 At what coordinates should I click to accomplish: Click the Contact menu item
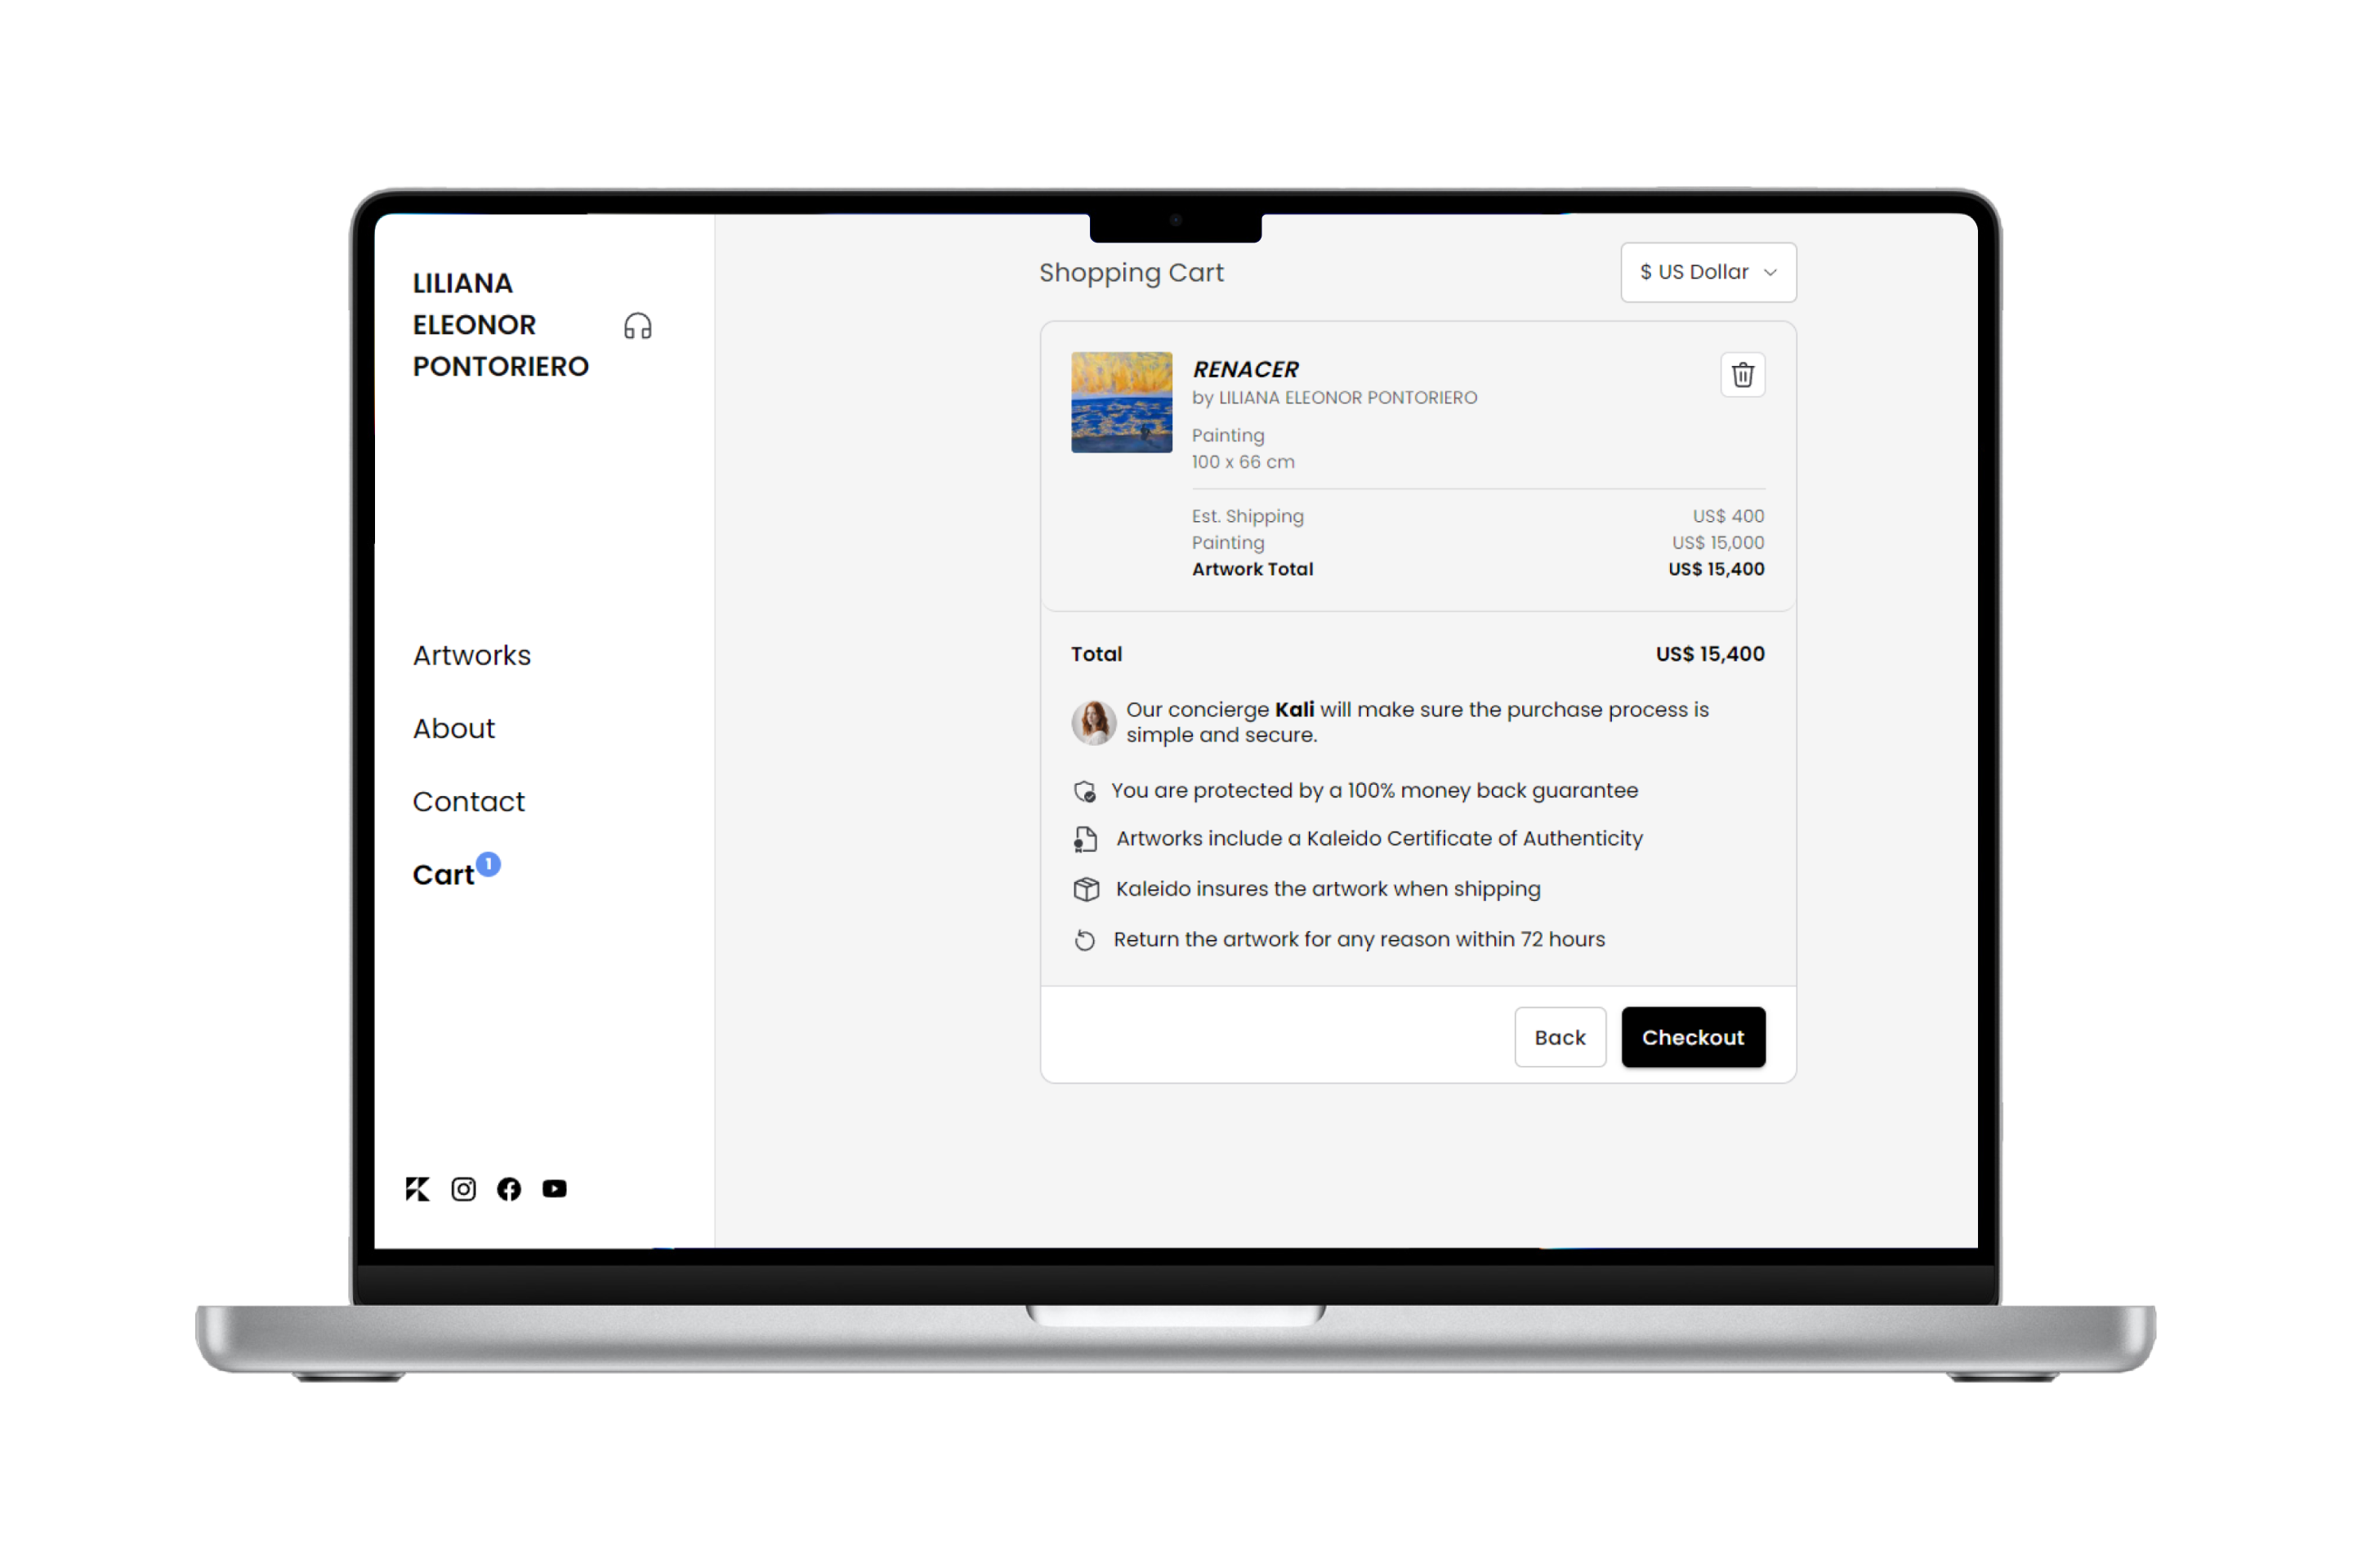click(467, 800)
